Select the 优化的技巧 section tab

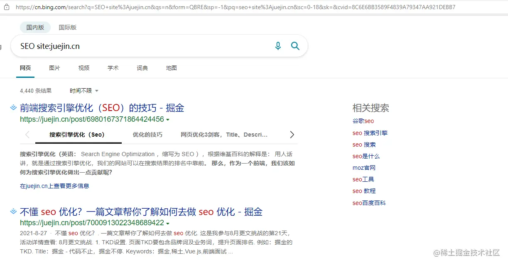pyautogui.click(x=147, y=135)
